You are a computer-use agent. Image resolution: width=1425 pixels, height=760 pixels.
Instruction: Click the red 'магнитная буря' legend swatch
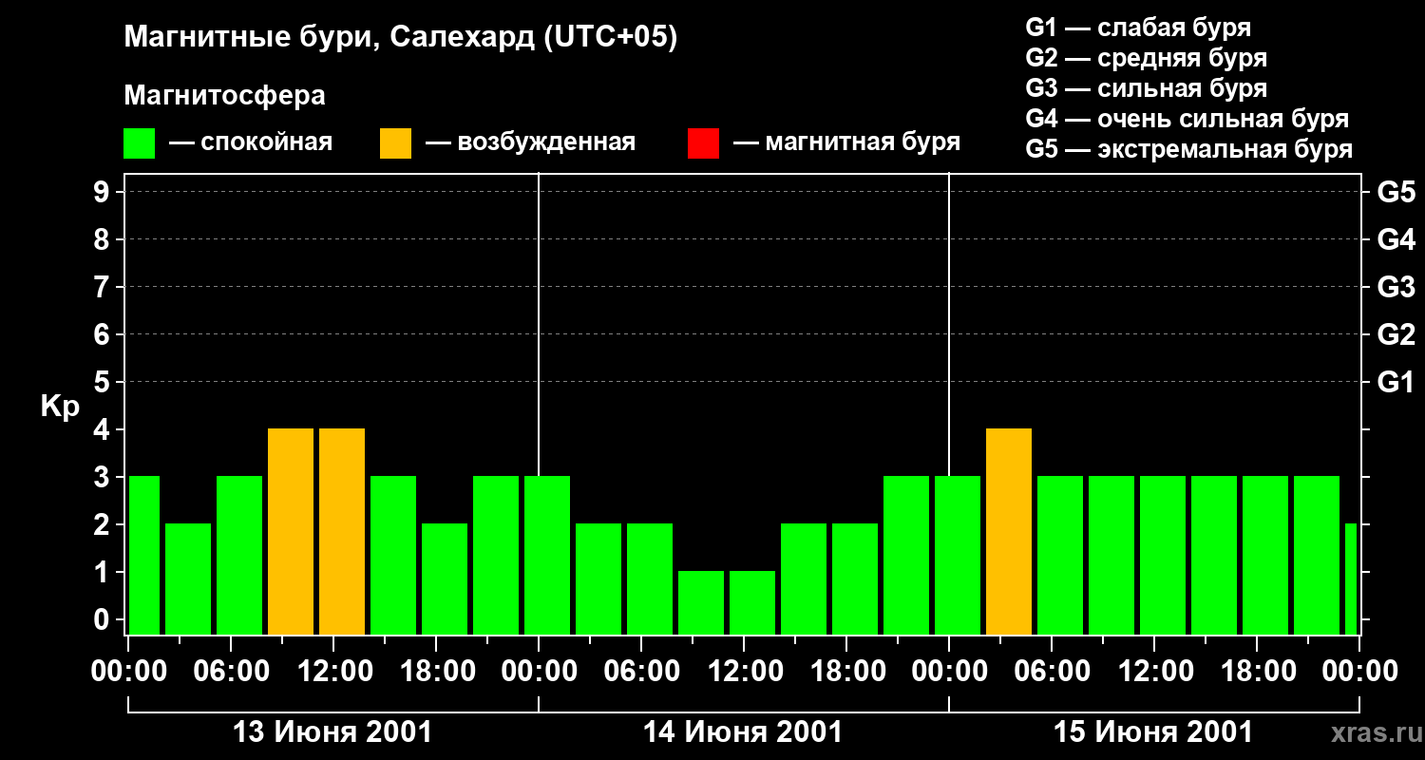(x=703, y=143)
